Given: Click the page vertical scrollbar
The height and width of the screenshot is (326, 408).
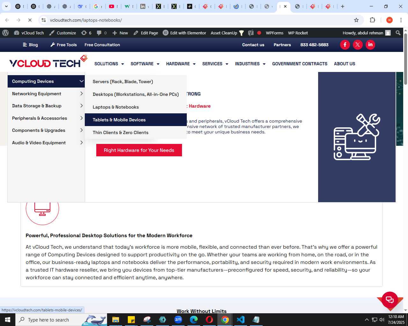Looking at the screenshot, I should click(405, 59).
